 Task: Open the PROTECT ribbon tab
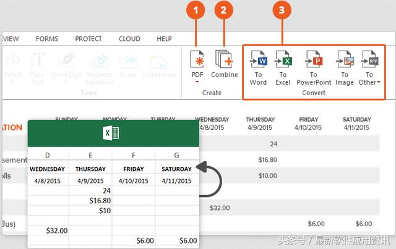pyautogui.click(x=88, y=39)
